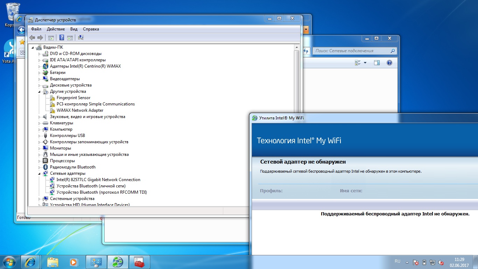
Task: Click the Компьютер category icon
Action: point(45,129)
